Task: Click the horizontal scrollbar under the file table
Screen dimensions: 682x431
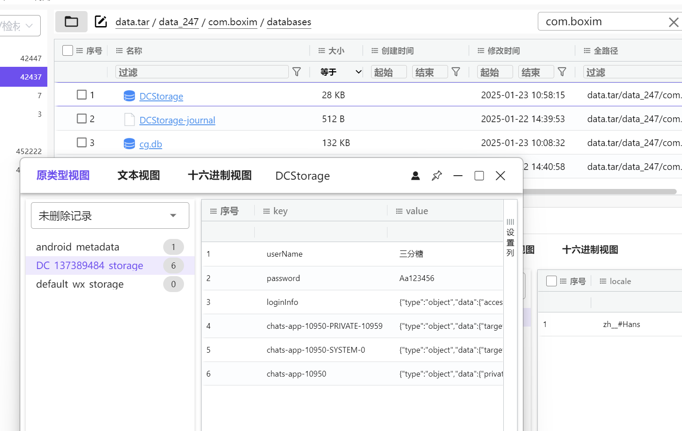Action: (x=600, y=192)
